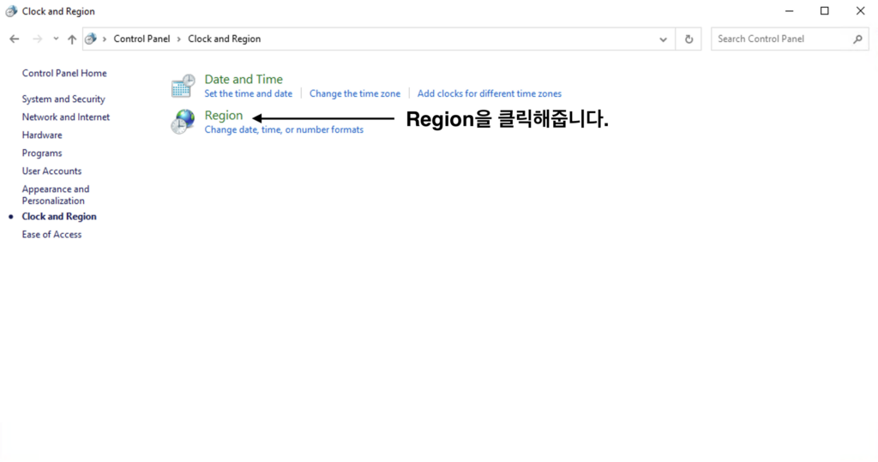Click Change date, time, or number formats
The image size is (878, 462).
284,129
